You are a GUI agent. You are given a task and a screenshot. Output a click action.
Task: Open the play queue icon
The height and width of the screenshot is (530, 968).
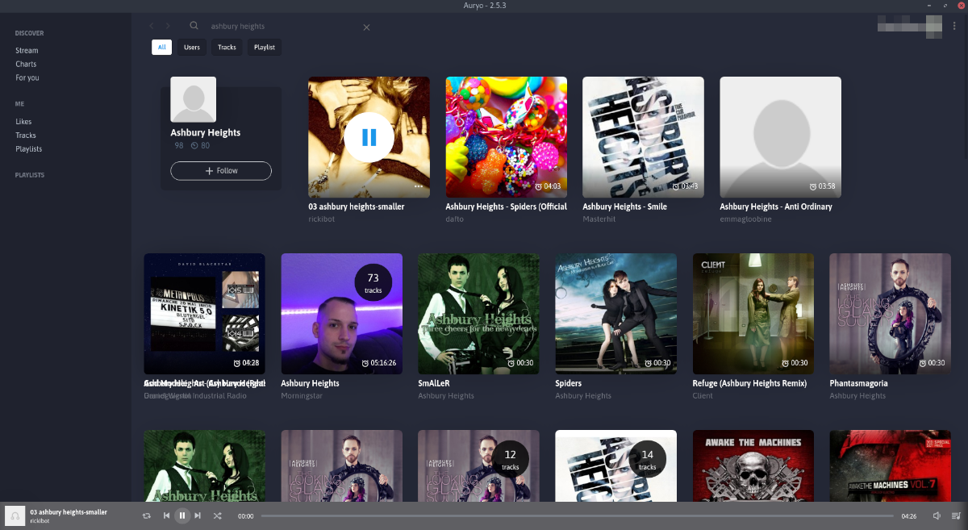[956, 515]
